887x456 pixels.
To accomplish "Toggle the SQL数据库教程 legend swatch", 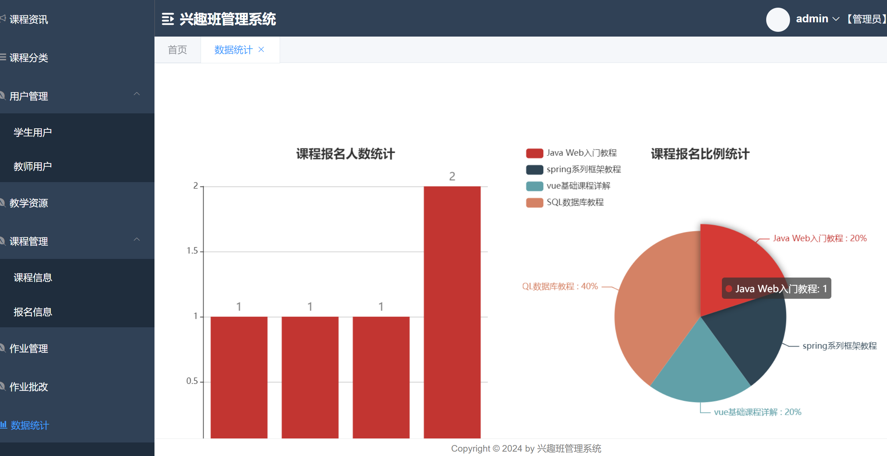I will pyautogui.click(x=534, y=202).
